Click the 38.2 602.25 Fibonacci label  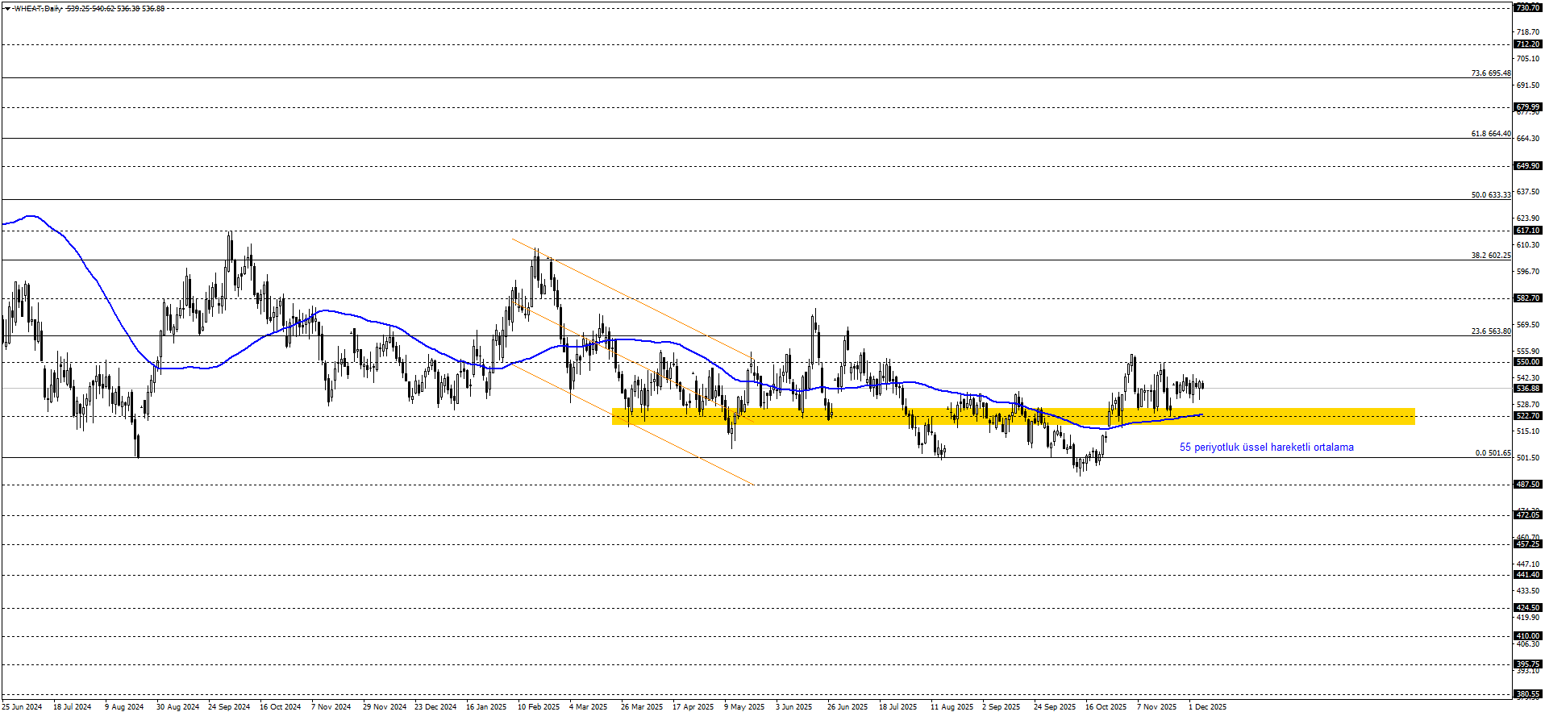tap(1491, 256)
